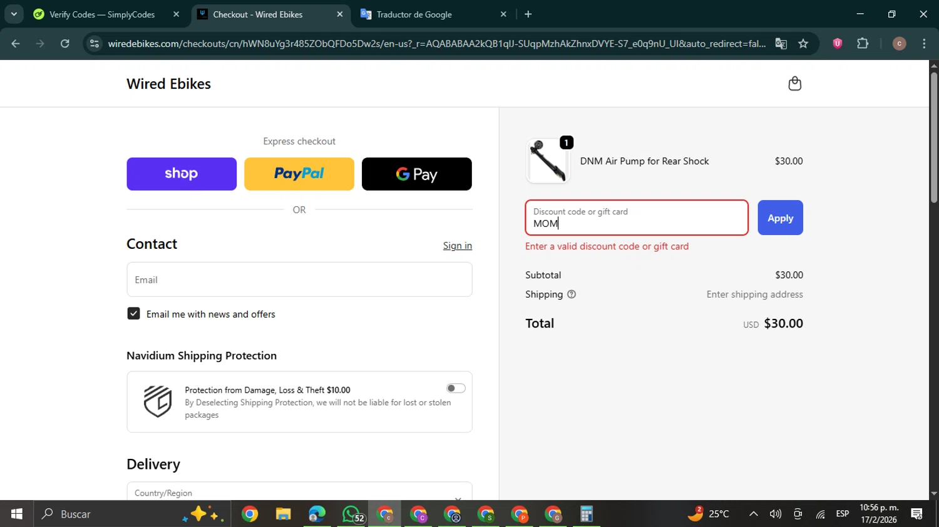Open the Chrome profile avatar
939x527 pixels.
899,44
